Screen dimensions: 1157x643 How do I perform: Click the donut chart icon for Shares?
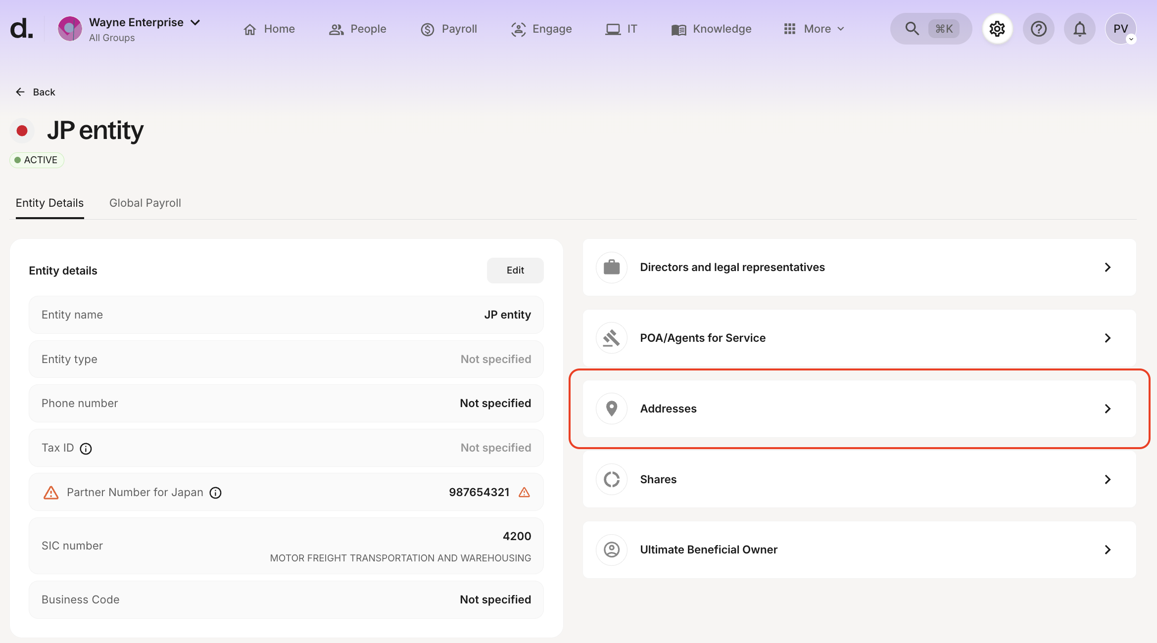click(612, 479)
